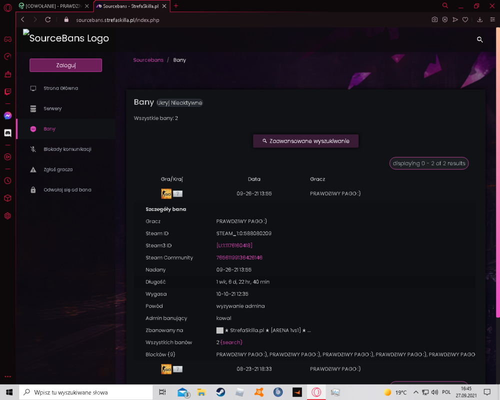The width and height of the screenshot is (500, 400).
Task: Click the SourceBans page search magnifier icon
Action: tap(479, 39)
